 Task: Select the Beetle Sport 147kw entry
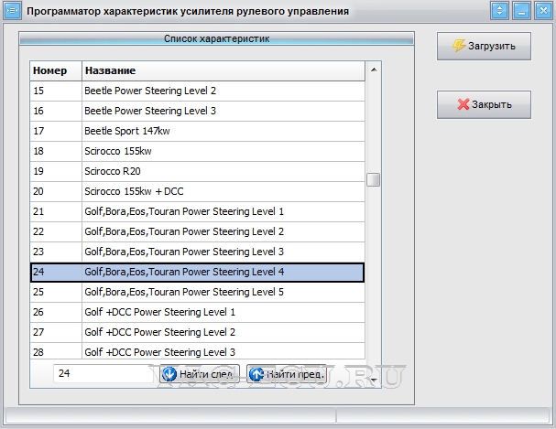click(198, 132)
